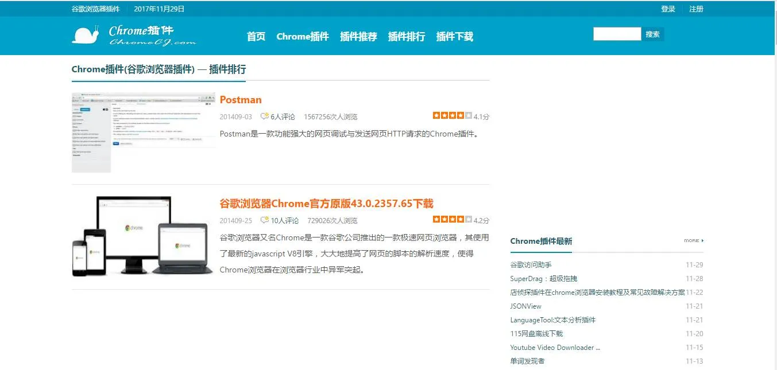Click 6人评论 link under Postman
Screen dimensions: 777x370
tap(283, 117)
